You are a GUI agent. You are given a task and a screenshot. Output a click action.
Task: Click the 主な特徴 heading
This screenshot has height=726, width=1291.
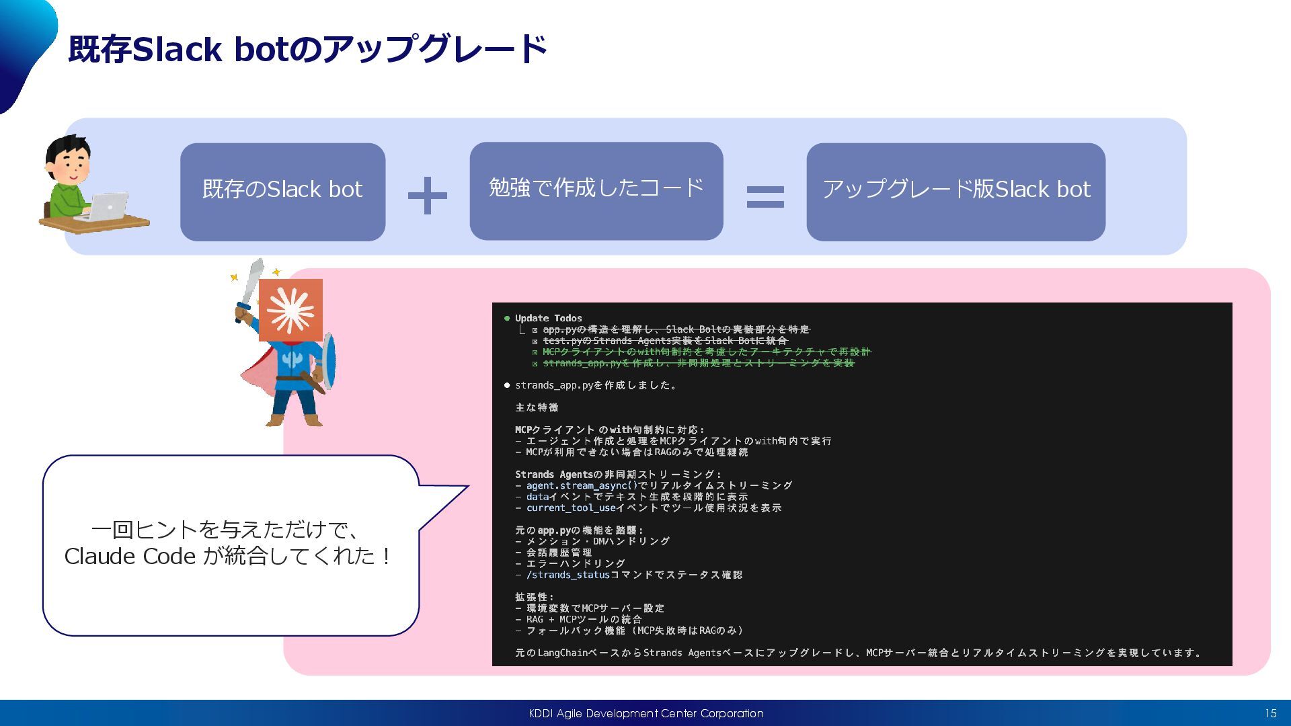coord(537,407)
